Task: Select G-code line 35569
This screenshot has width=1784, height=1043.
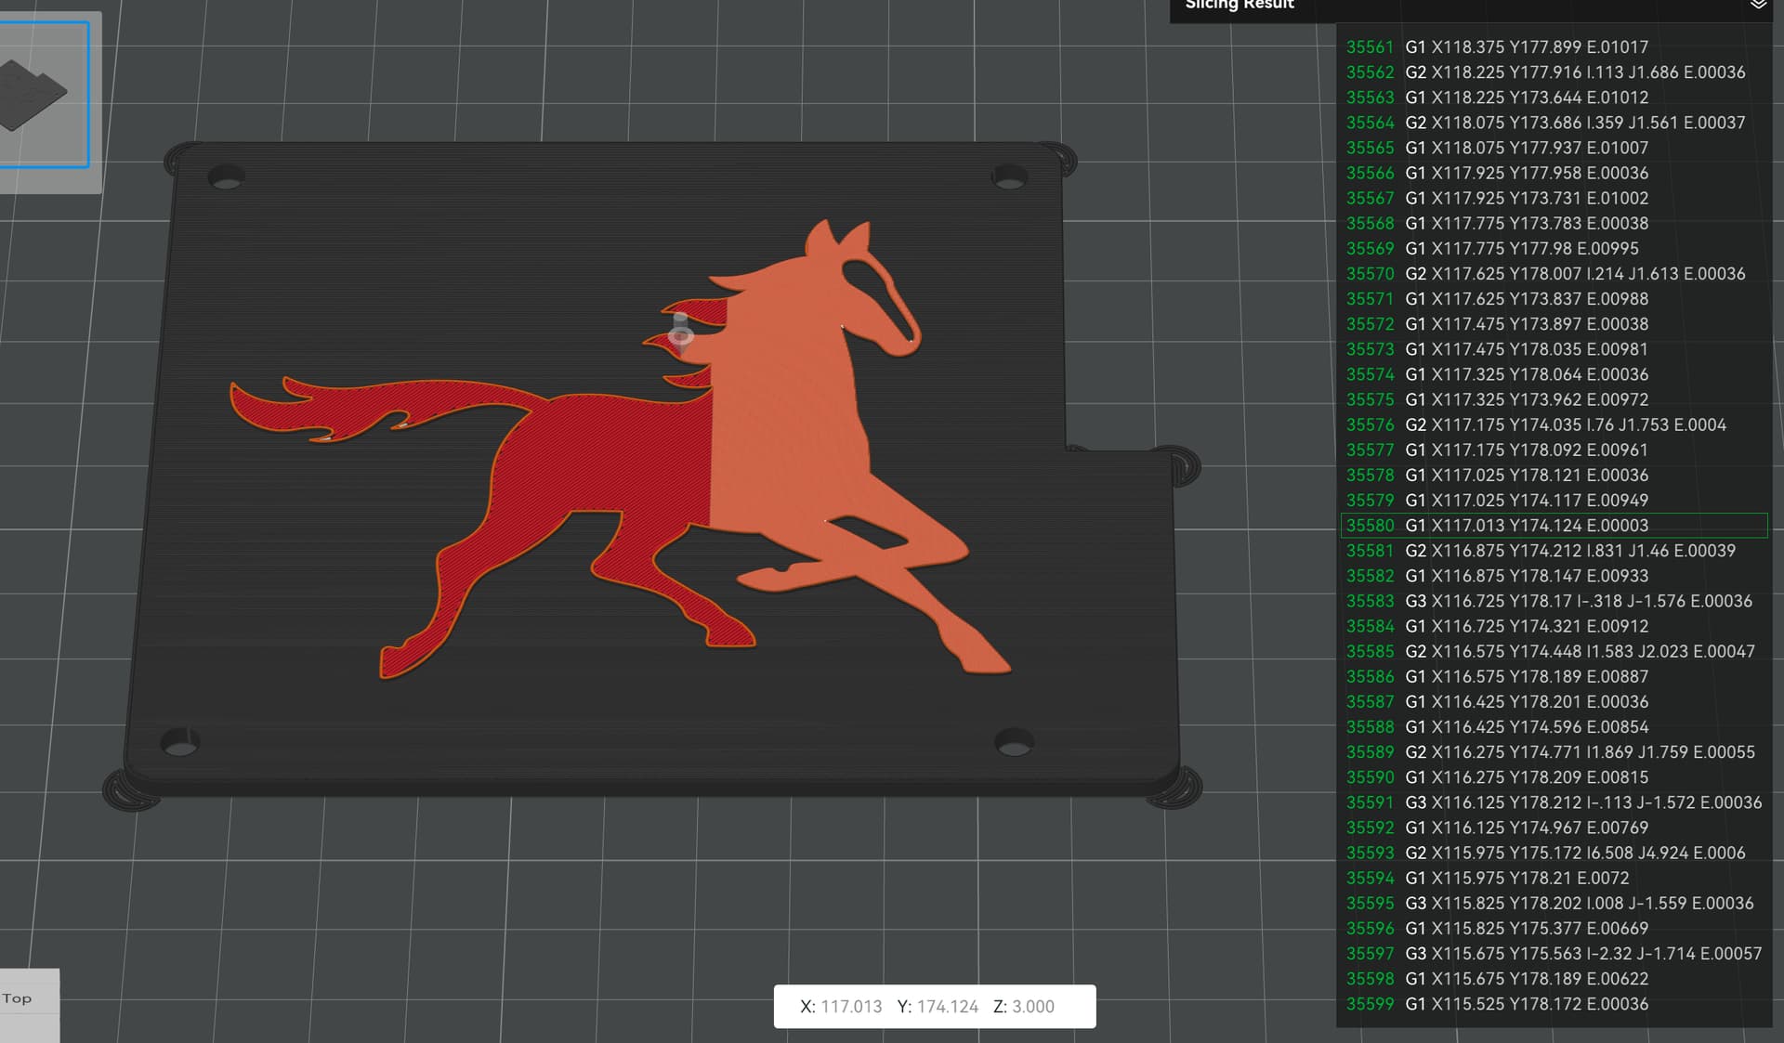Action: pyautogui.click(x=1554, y=249)
